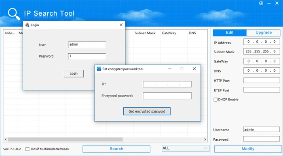Image resolution: width=283 pixels, height=156 pixels.
Task: Close the IP Search Tool main window
Action: (277, 3)
